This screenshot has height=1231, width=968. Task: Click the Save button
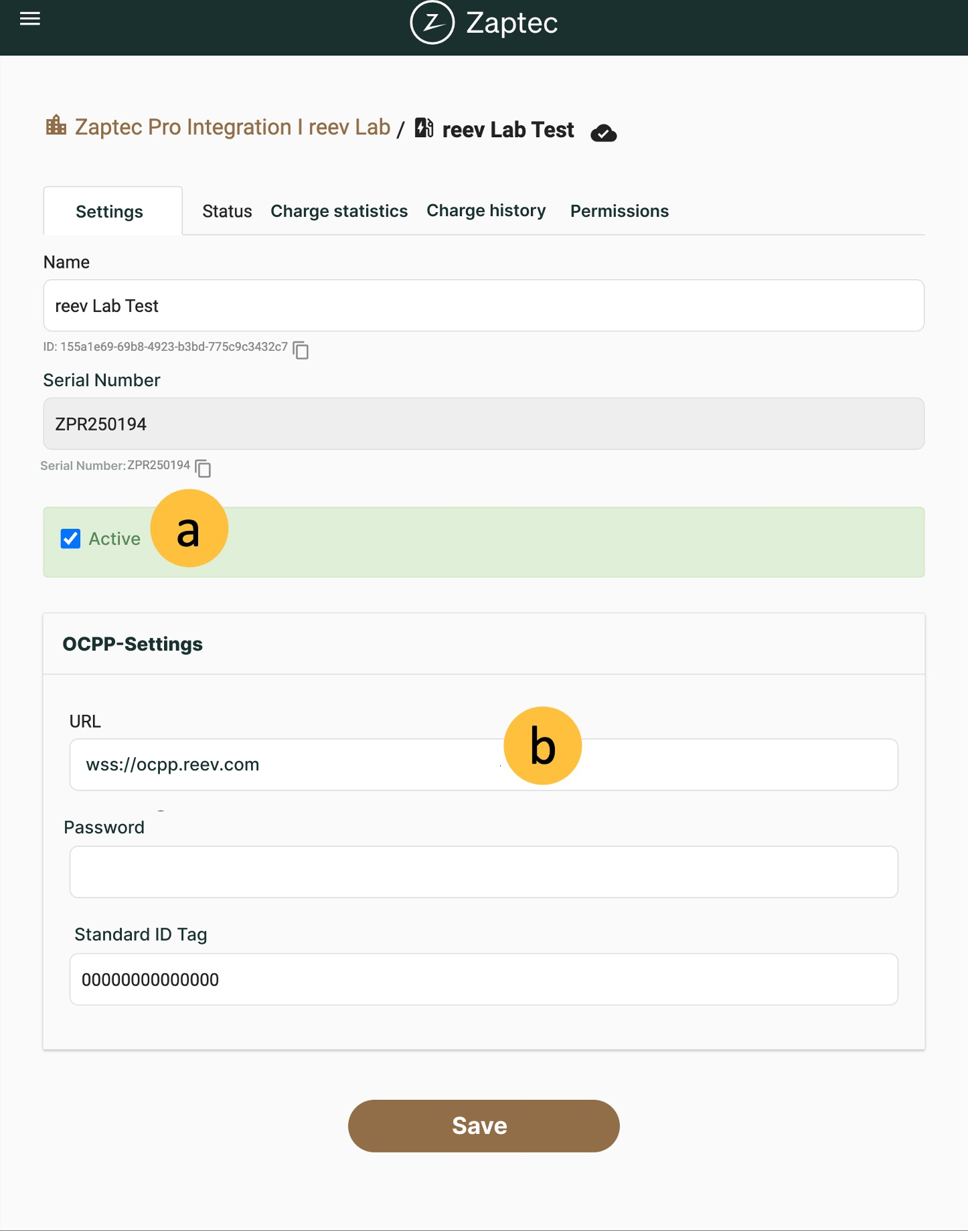click(x=483, y=1126)
